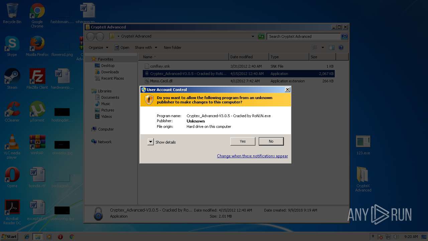Click the network tray icon
Screen dimensions: 428x241
click(x=389, y=237)
